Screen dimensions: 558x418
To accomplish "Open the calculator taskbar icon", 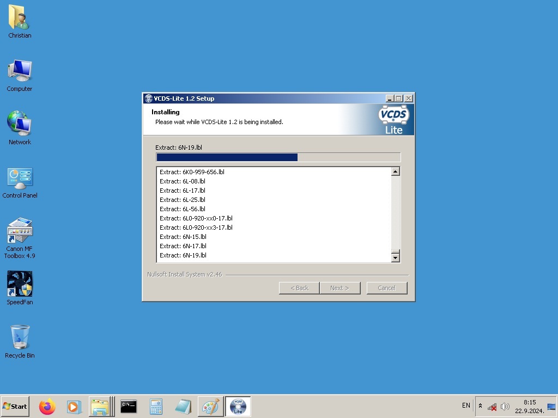I will [156, 407].
